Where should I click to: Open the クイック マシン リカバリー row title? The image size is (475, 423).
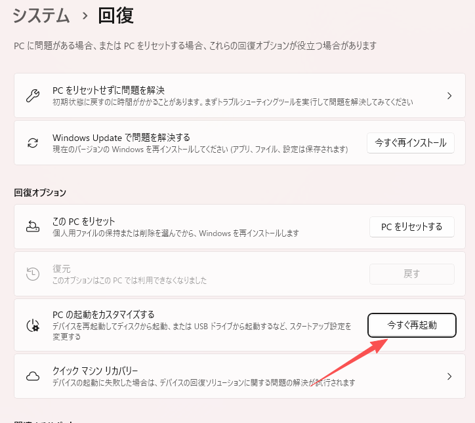[95, 371]
